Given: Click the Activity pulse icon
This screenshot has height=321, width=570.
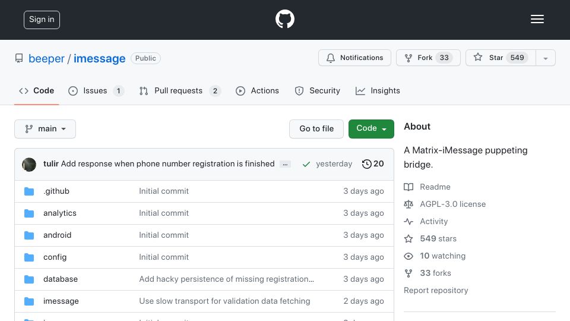Looking at the screenshot, I should (408, 221).
